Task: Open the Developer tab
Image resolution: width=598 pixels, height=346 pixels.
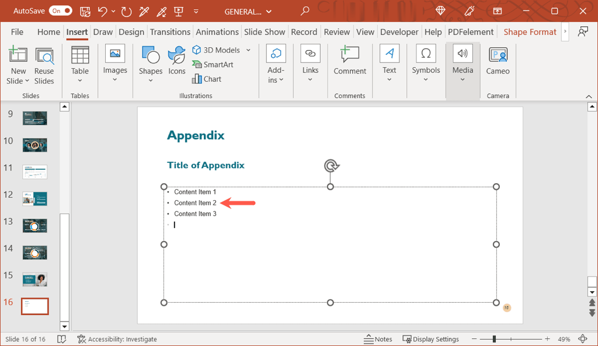Action: (x=399, y=32)
